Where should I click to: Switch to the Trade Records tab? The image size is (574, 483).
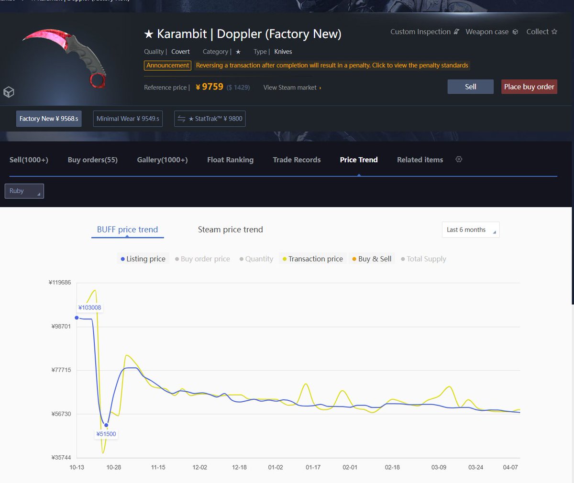coord(297,160)
